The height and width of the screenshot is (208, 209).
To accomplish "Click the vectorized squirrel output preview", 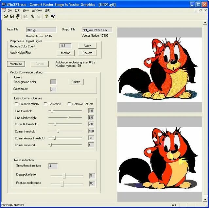I will click(160, 159).
